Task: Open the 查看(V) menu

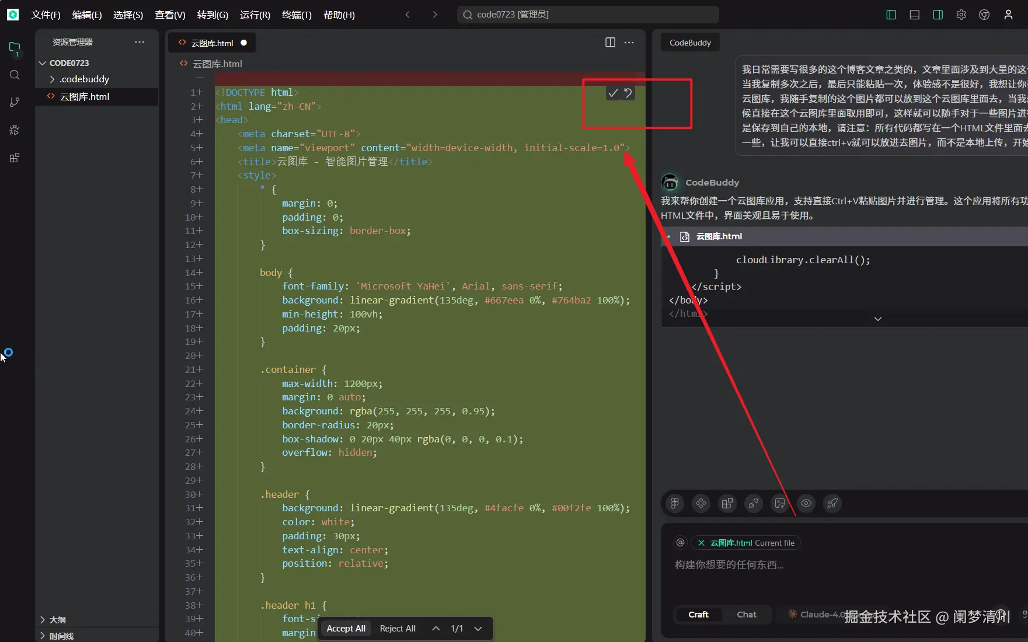Action: 170,15
